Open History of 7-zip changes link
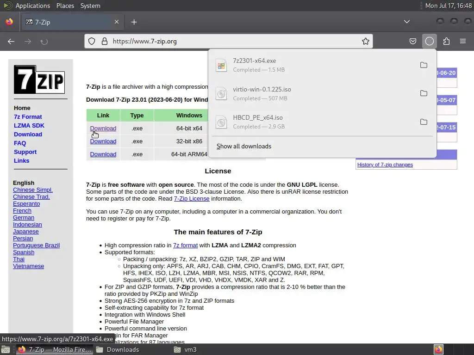474x355 pixels. (385, 165)
